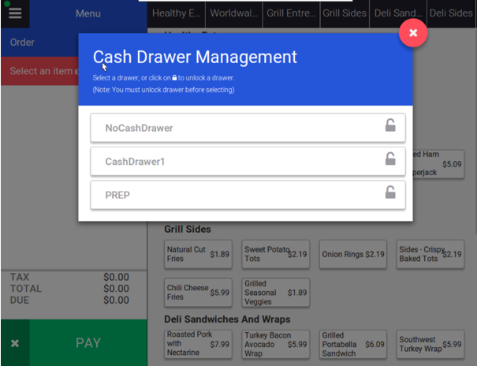Open the Grill Sides category tab

click(x=345, y=13)
